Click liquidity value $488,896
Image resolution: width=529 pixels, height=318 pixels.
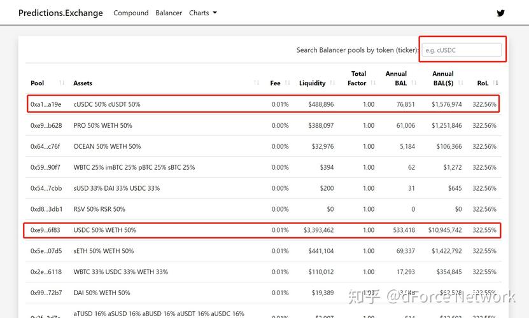point(321,104)
